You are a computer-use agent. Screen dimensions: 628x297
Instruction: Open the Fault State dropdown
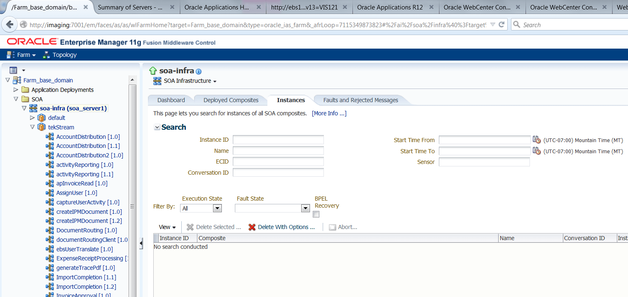(305, 208)
